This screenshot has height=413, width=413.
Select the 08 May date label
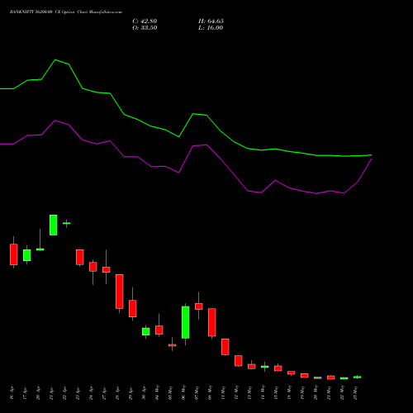click(210, 392)
